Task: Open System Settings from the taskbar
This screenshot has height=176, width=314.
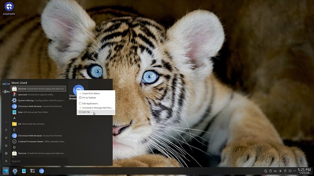Action: click(x=15, y=171)
